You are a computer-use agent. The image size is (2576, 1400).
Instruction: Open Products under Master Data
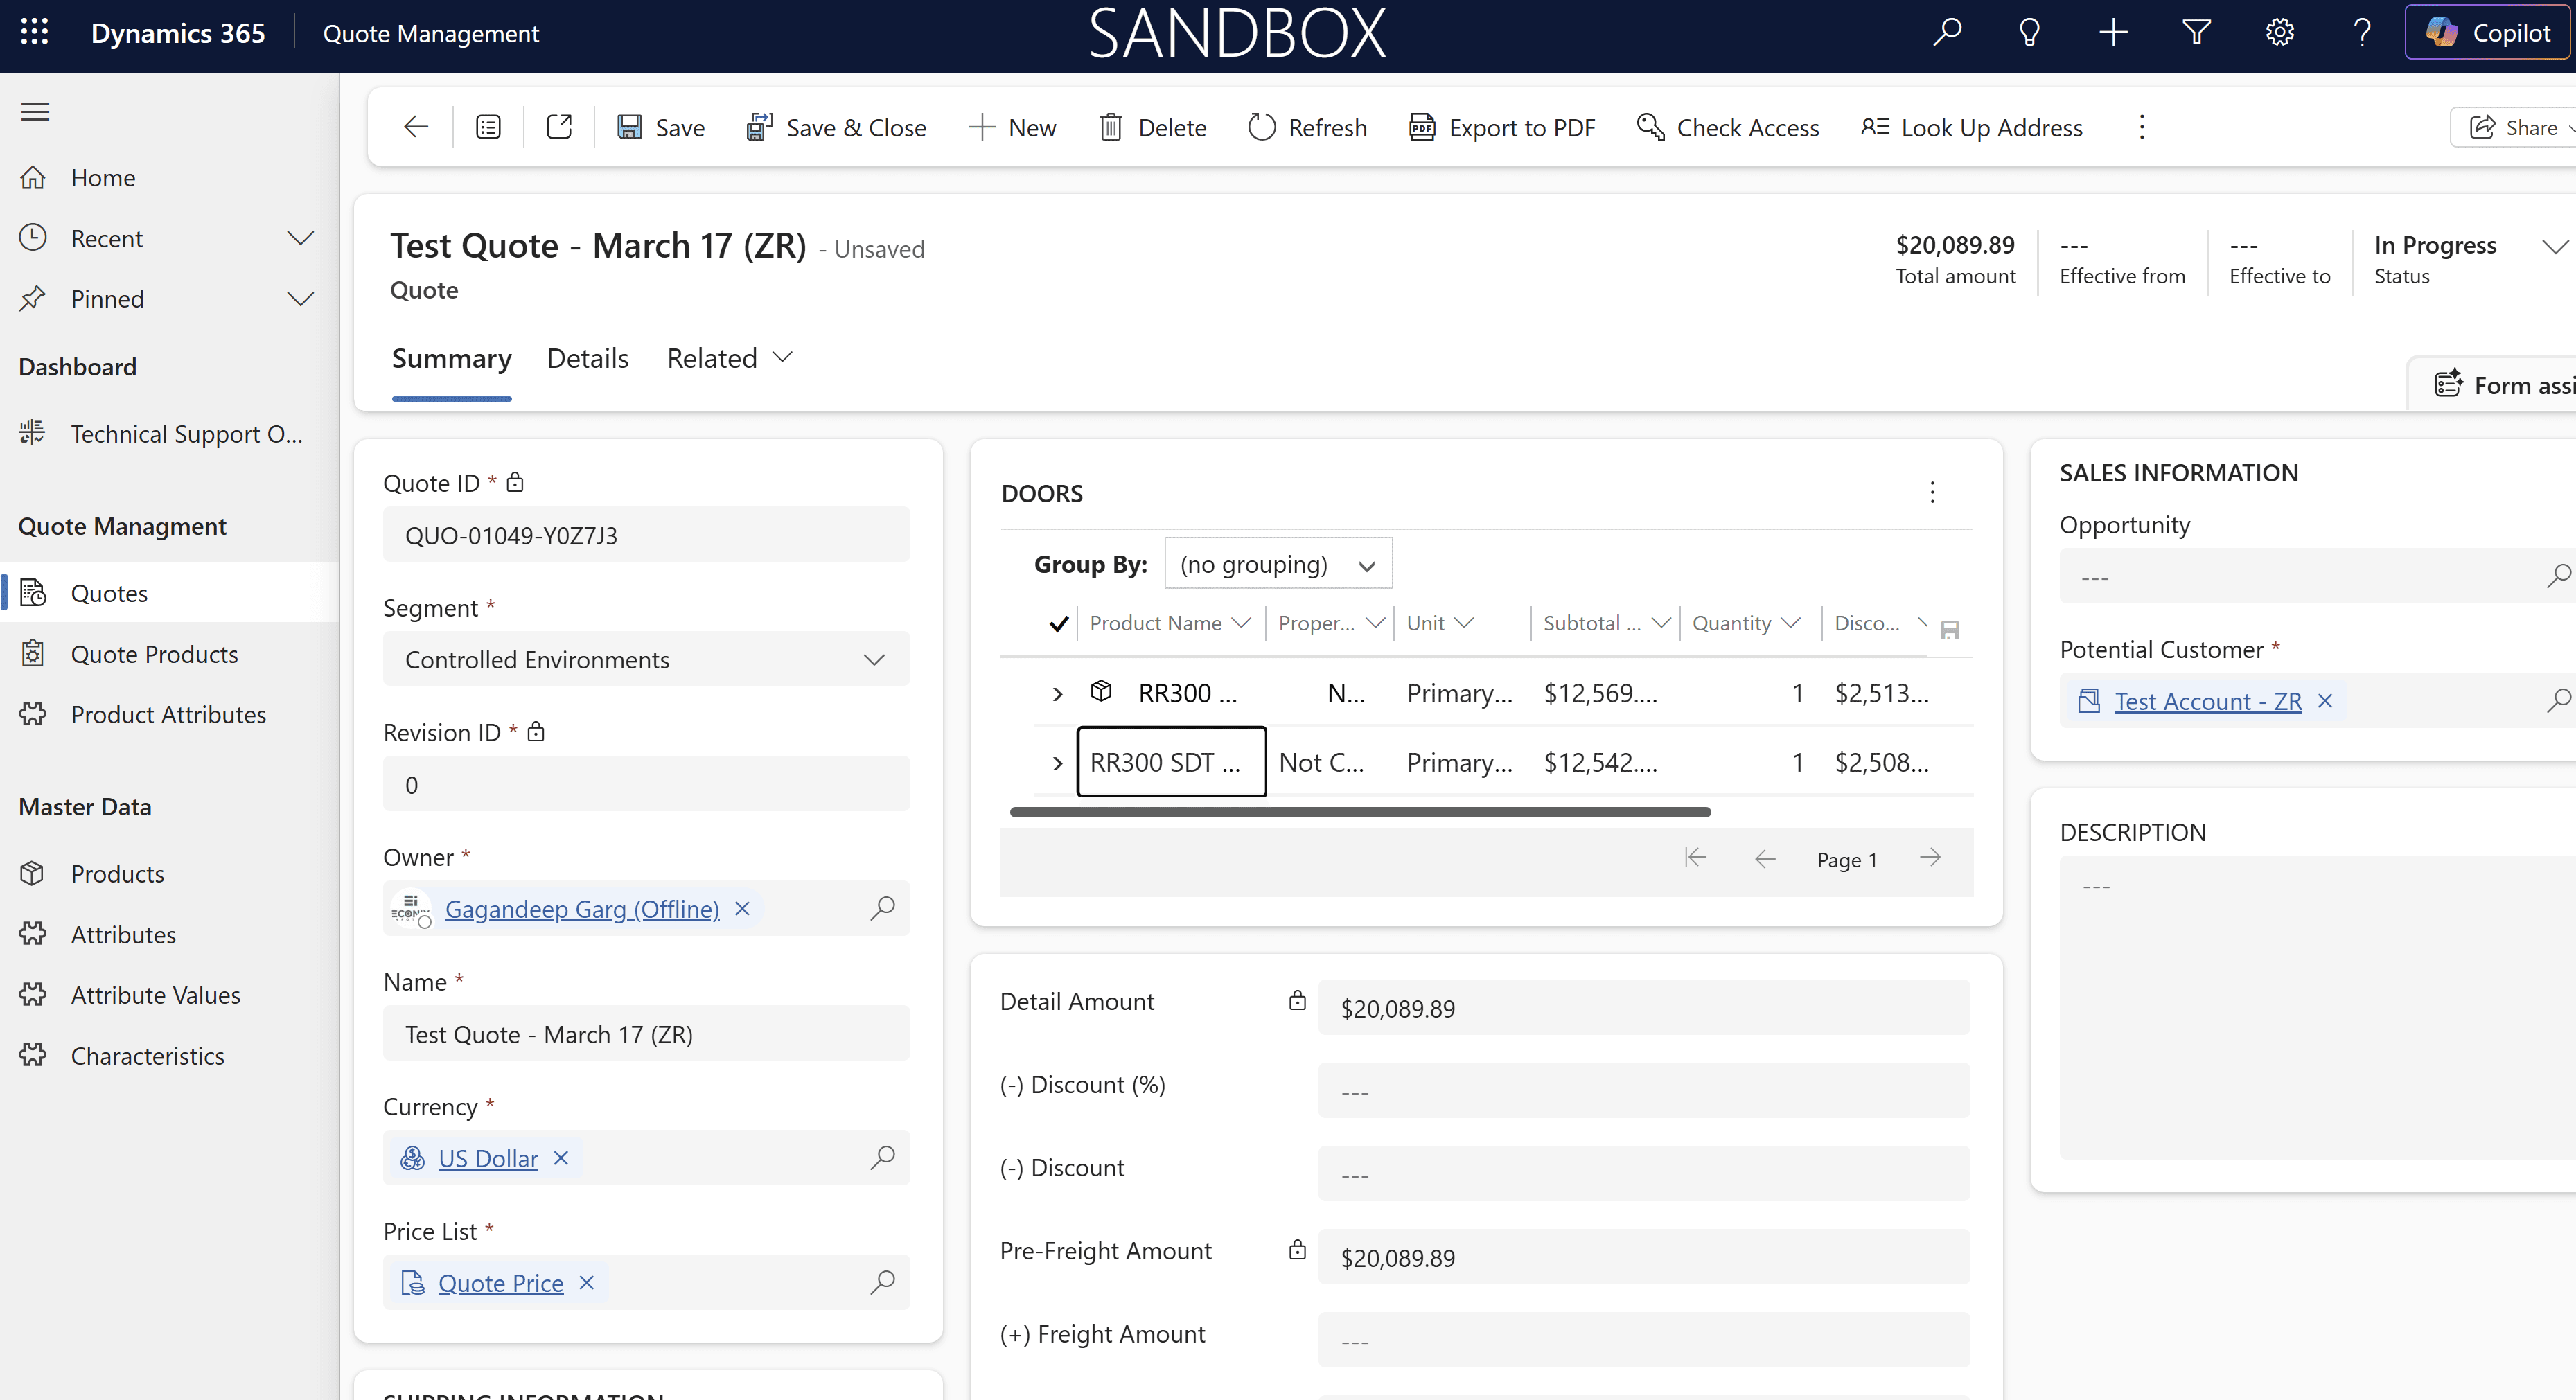pos(169,873)
